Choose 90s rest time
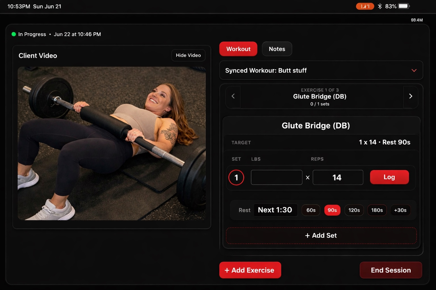Image resolution: width=436 pixels, height=290 pixels. click(x=332, y=210)
